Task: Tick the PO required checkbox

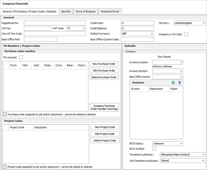Action: (x=21, y=57)
